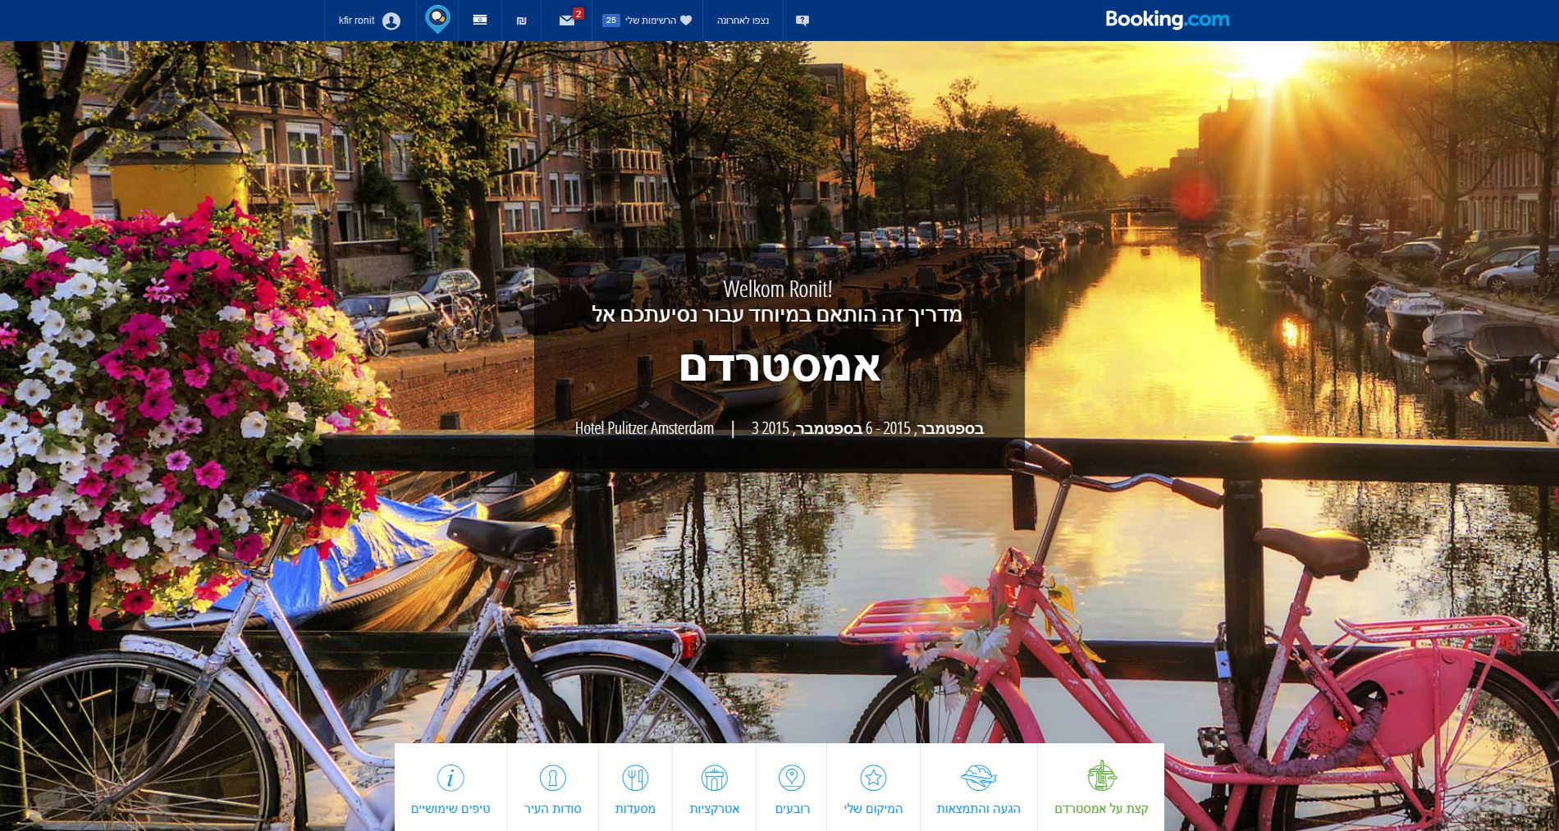Open recently viewed (נצפו לאחרונה) link

pos(743,21)
